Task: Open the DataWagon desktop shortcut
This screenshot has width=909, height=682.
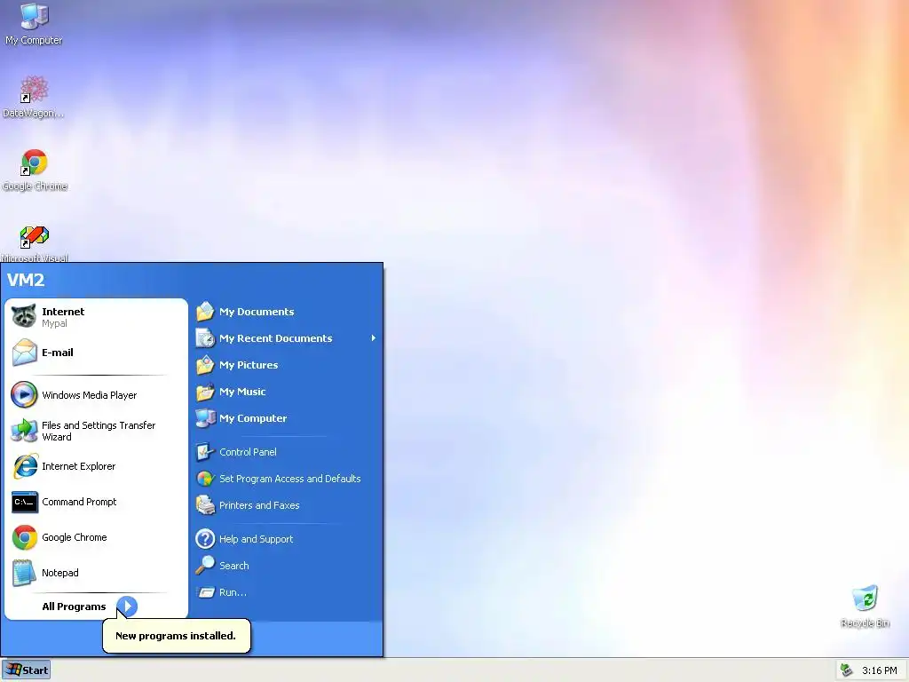Action: click(x=34, y=96)
